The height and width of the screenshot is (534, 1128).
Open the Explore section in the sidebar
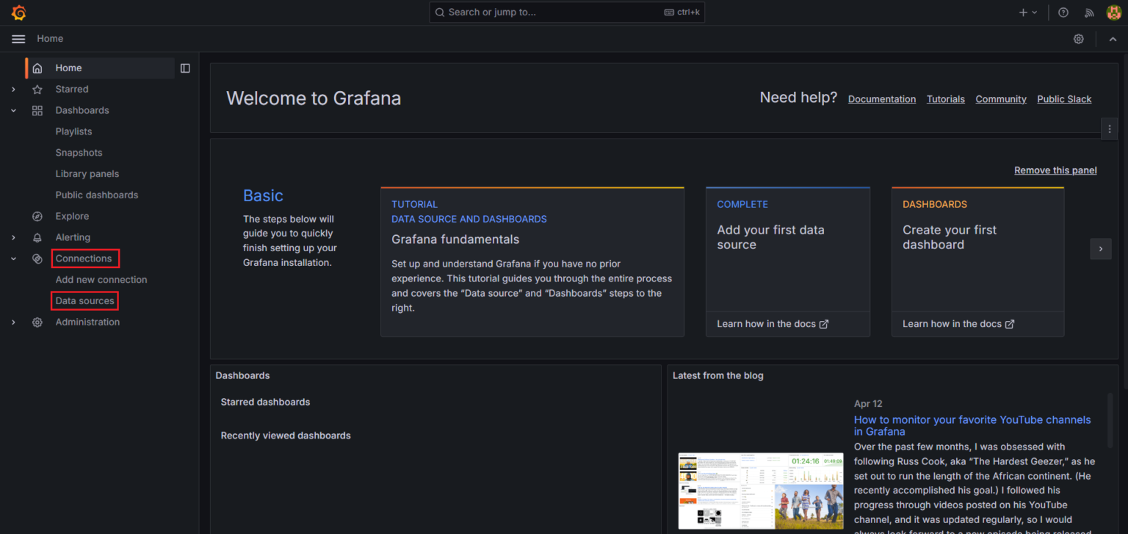(70, 216)
